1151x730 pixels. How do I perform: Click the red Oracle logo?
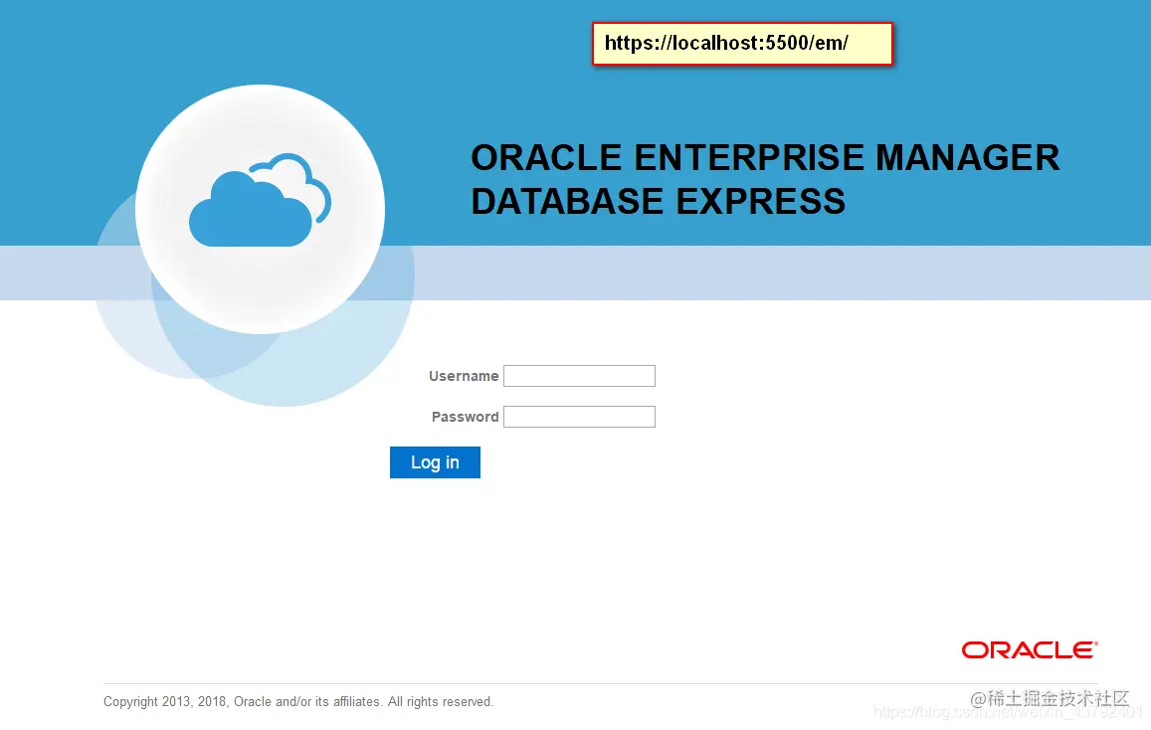(x=1030, y=650)
